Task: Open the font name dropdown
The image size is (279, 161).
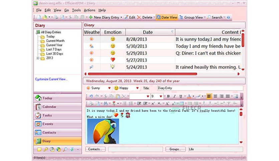Action: [x=148, y=96]
